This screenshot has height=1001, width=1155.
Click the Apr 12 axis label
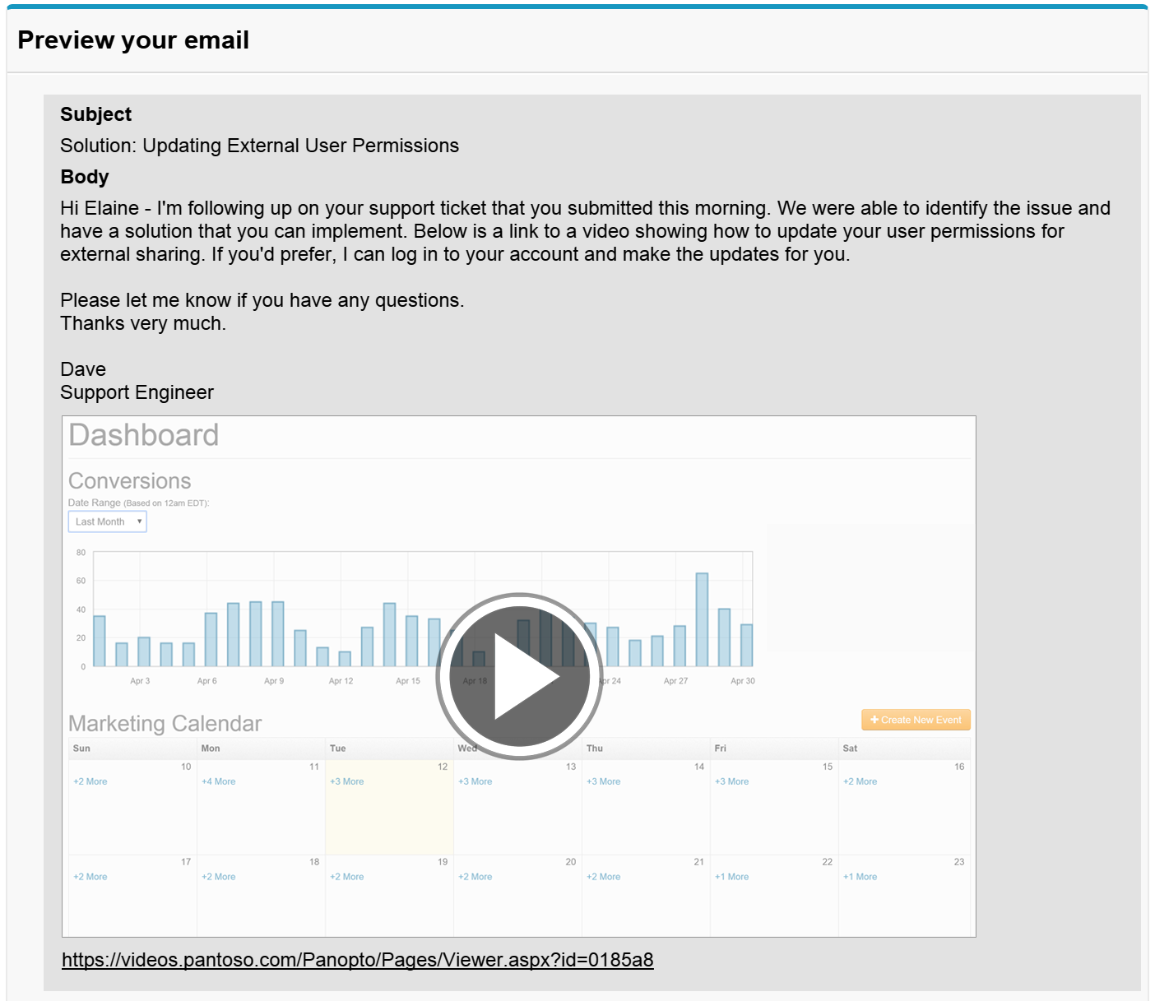341,681
